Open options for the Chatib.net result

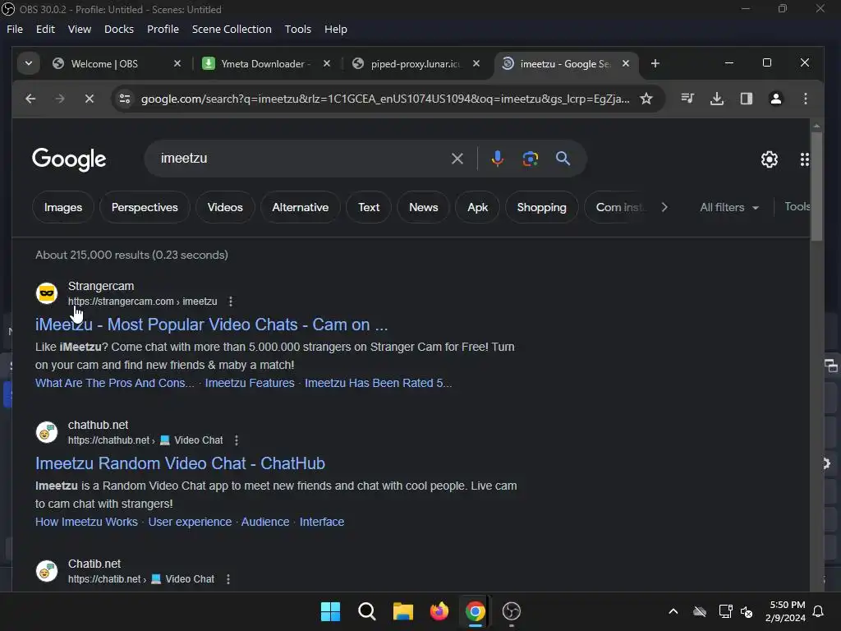coord(228,579)
